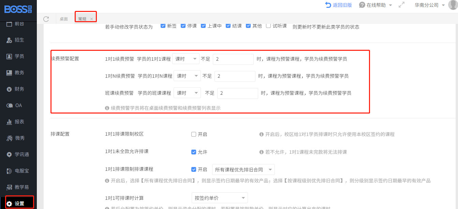Open 华南分公司 branch selector
458x209 pixels.
click(429, 5)
